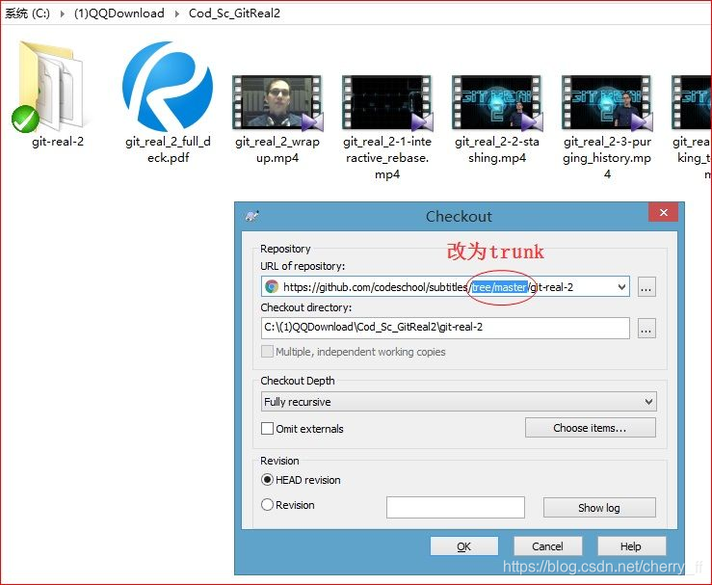
Task: Click the Cancel button
Action: coord(547,545)
